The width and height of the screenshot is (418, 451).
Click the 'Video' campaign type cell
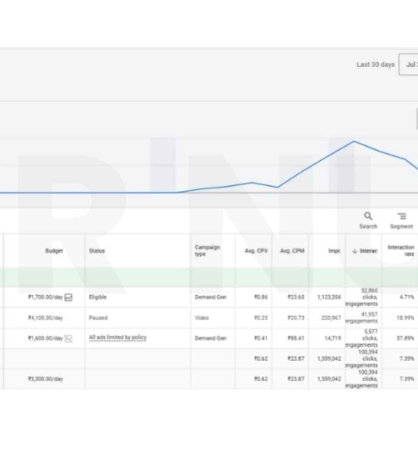(x=202, y=318)
